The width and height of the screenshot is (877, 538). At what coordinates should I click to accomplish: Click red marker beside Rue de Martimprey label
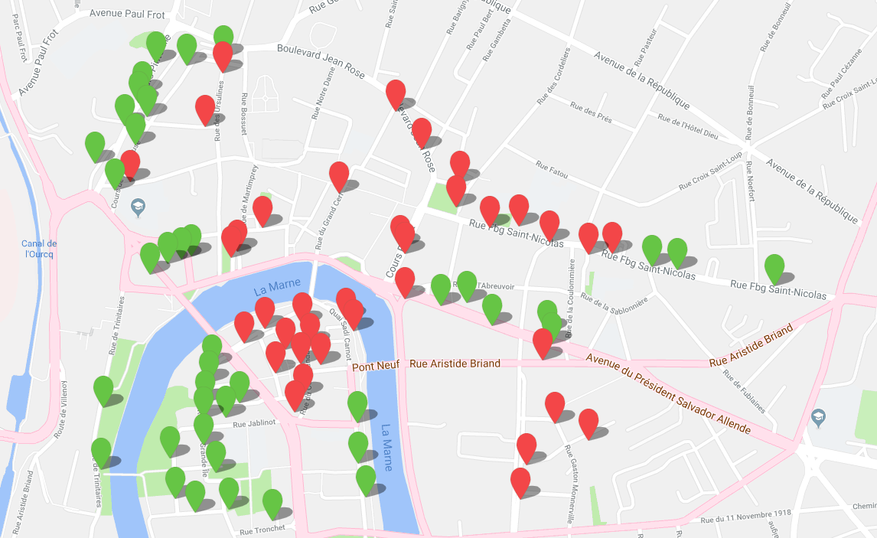point(262,210)
